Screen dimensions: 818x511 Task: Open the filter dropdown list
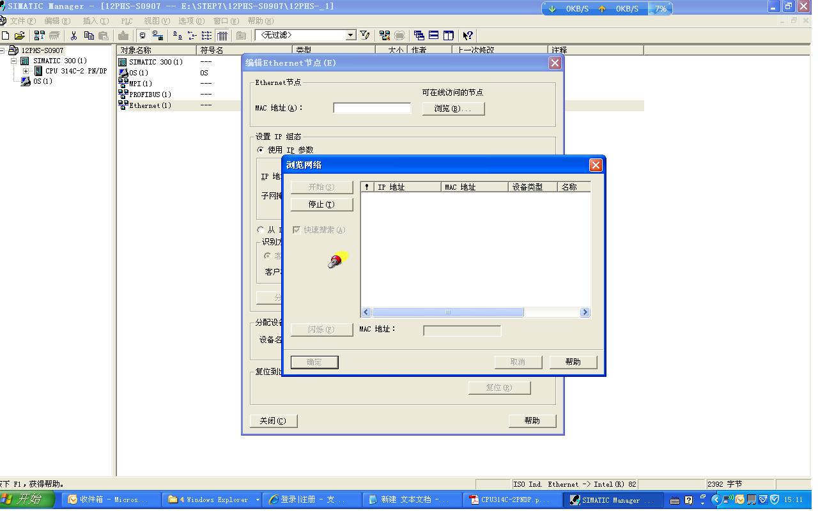351,36
